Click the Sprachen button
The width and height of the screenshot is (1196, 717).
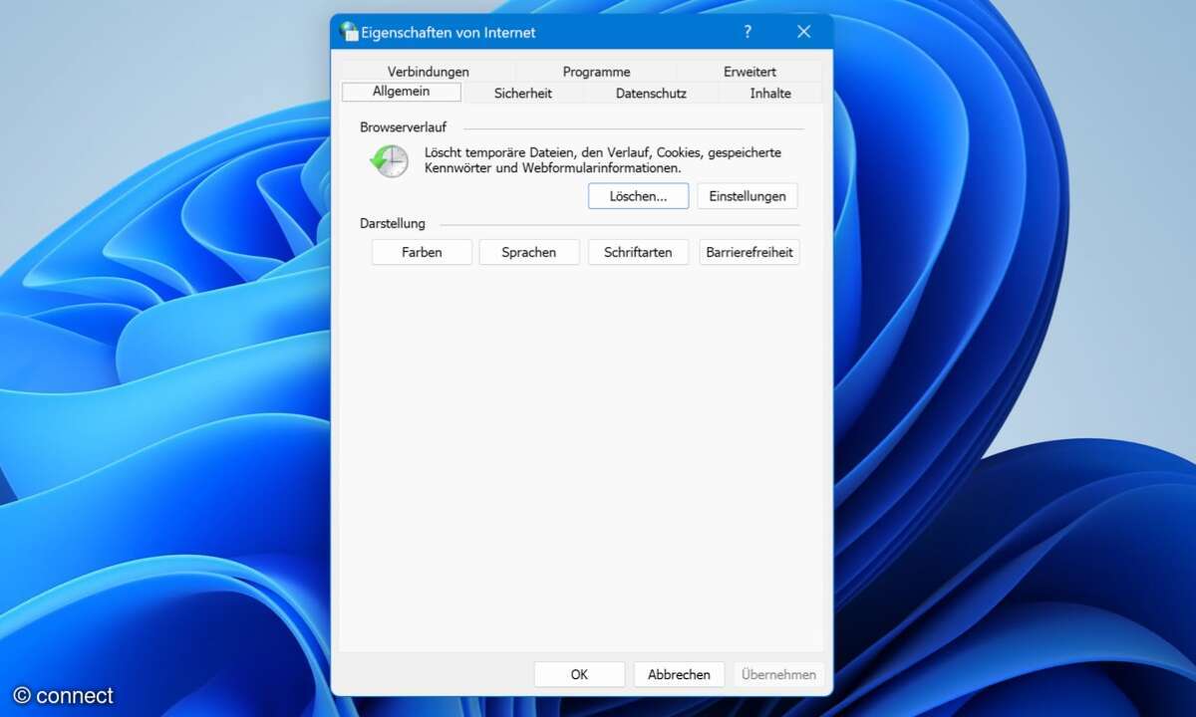528,252
